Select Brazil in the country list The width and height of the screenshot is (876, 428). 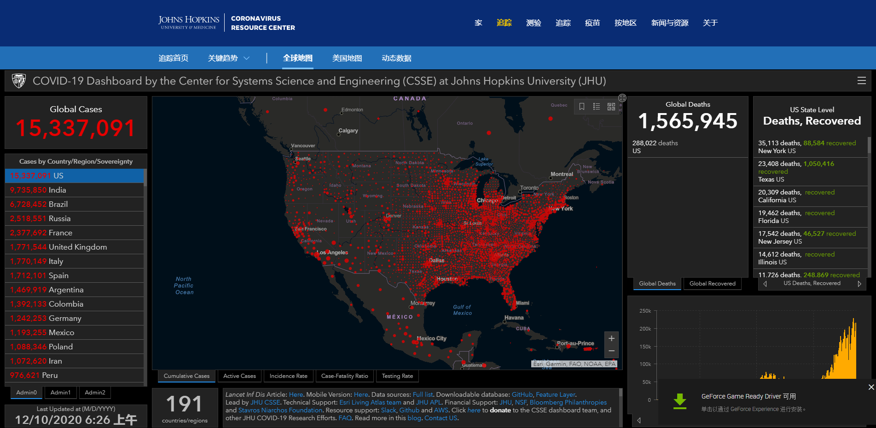coord(75,204)
